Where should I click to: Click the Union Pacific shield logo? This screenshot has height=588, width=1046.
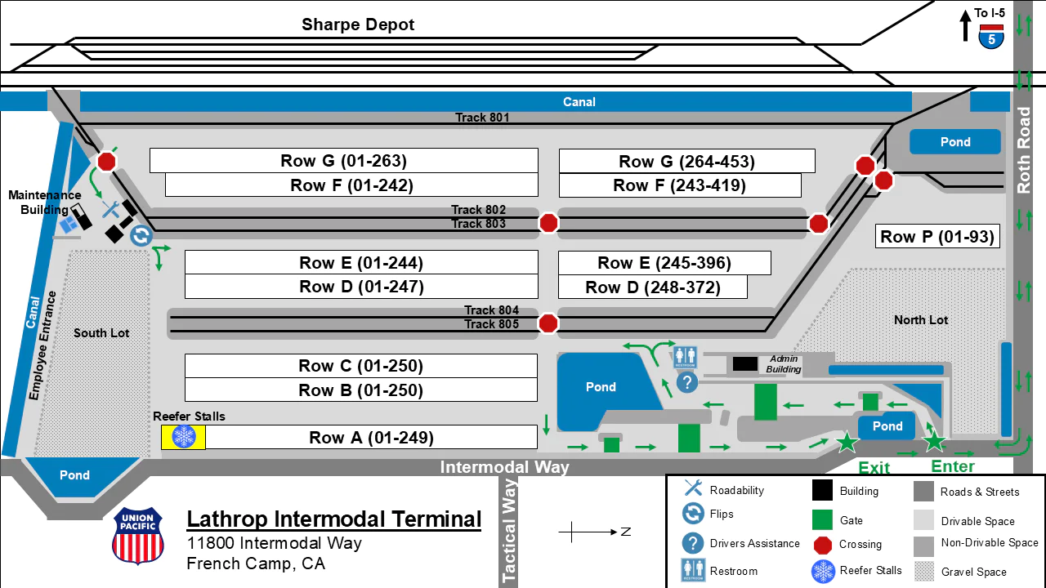point(138,536)
